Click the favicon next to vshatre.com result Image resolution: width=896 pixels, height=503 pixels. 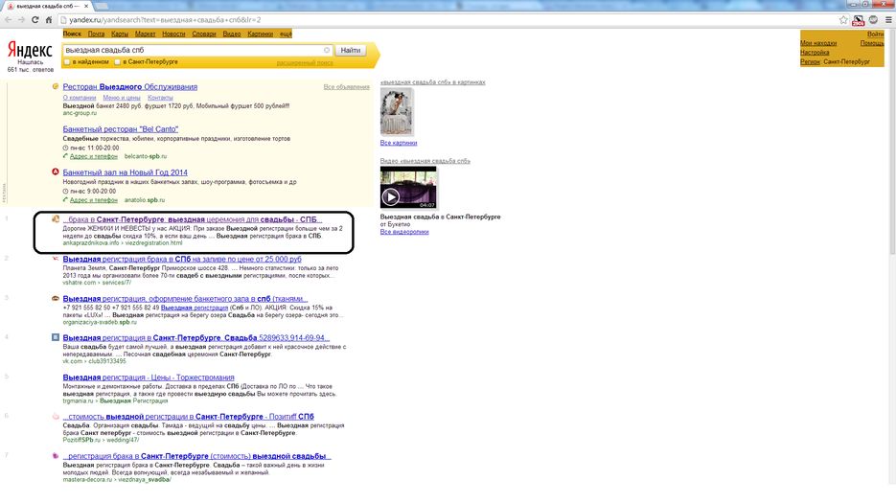(56, 259)
